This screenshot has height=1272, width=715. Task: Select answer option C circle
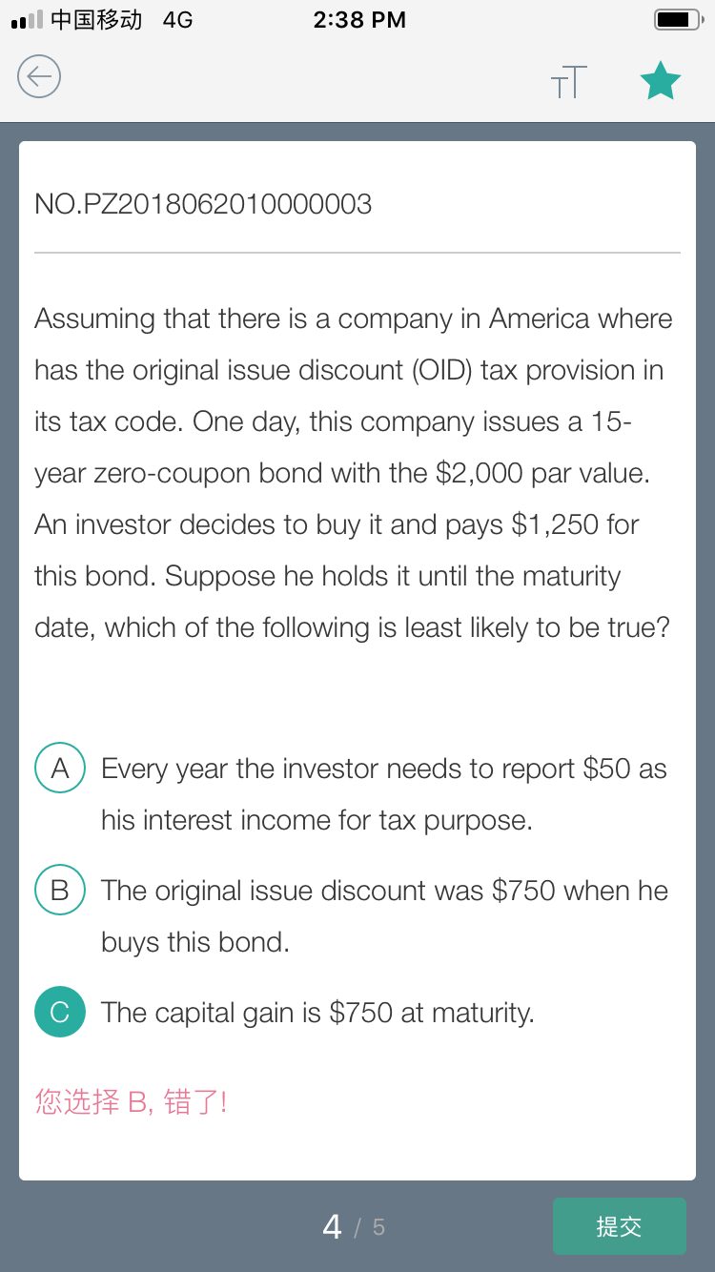click(x=60, y=1013)
